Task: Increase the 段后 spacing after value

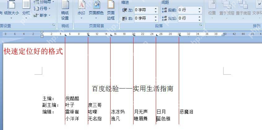Action: pos(200,17)
